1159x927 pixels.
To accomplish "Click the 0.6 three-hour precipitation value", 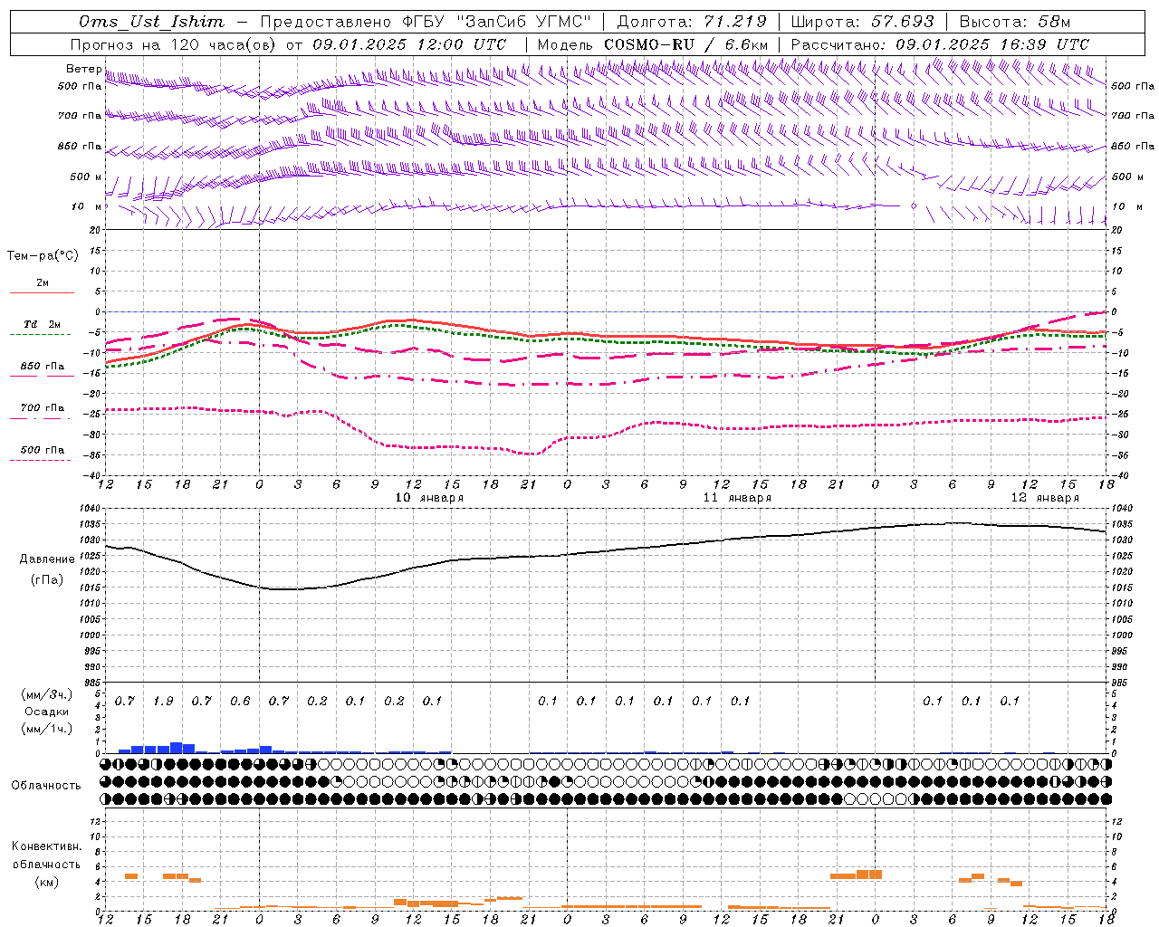I will [x=240, y=701].
